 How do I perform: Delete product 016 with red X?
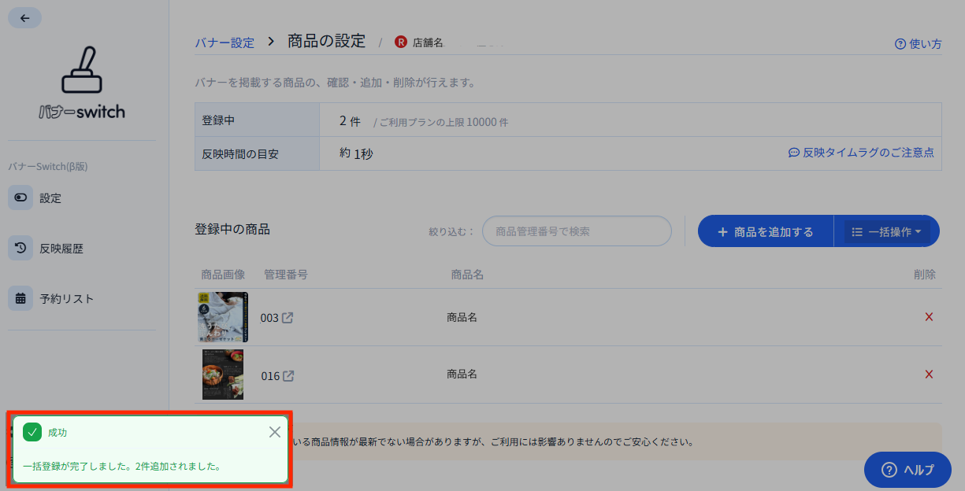pyautogui.click(x=929, y=375)
